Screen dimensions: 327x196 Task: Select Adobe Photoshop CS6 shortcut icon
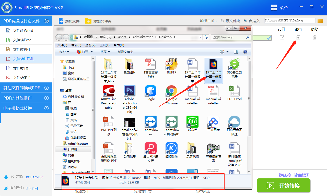[x=130, y=91]
